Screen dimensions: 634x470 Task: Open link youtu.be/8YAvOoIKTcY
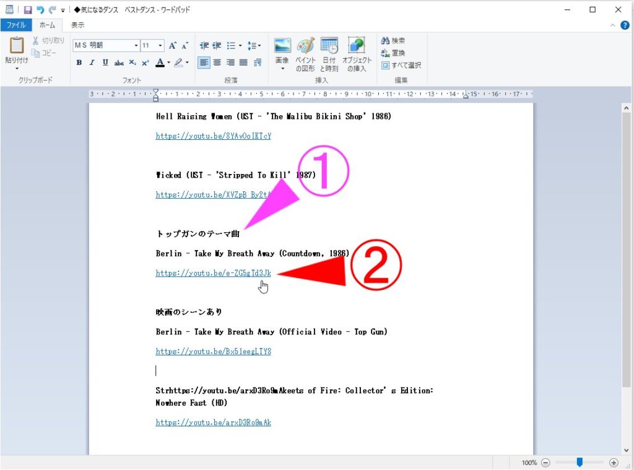[214, 136]
